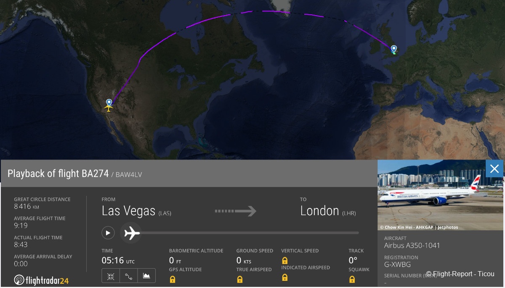This screenshot has height=288, width=505.
Task: Select the departure marker at Las Vegas
Action: tap(109, 102)
